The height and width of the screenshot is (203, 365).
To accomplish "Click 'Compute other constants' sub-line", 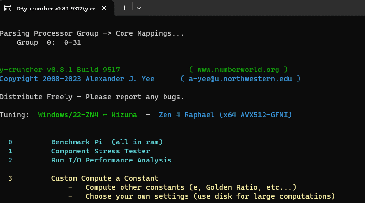I will point(191,187).
